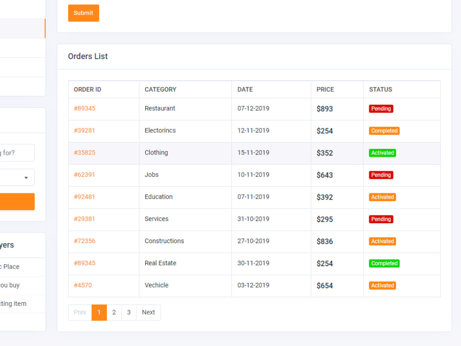Image resolution: width=461 pixels, height=346 pixels.
Task: Click the Pending badge for Jobs order
Action: tap(381, 175)
